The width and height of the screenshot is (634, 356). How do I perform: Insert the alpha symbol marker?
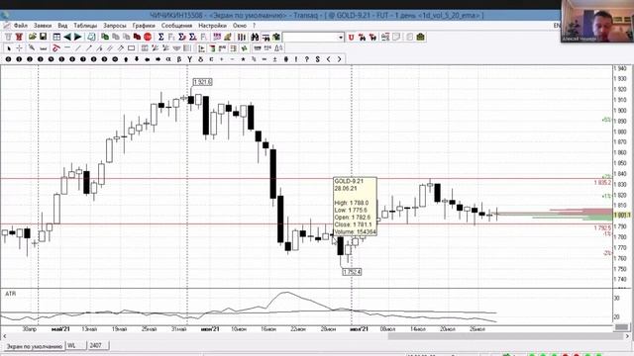(x=168, y=59)
